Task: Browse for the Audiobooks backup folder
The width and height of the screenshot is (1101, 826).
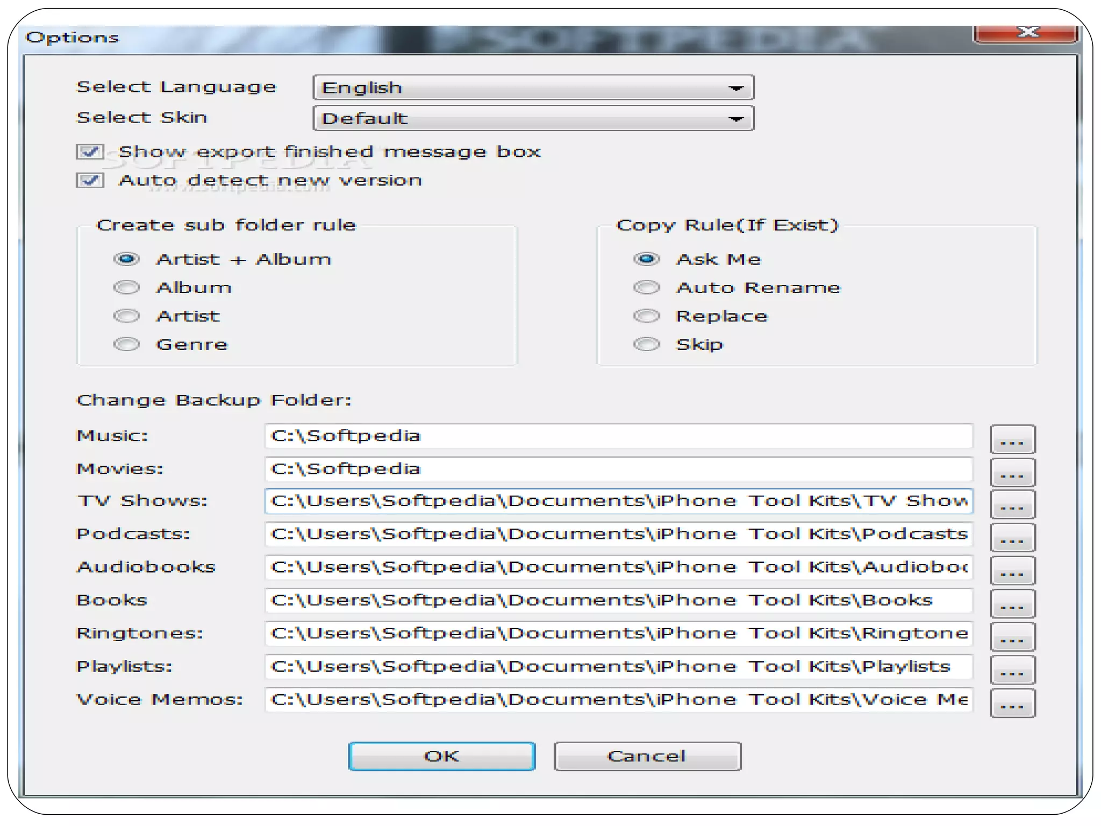Action: 1012,571
